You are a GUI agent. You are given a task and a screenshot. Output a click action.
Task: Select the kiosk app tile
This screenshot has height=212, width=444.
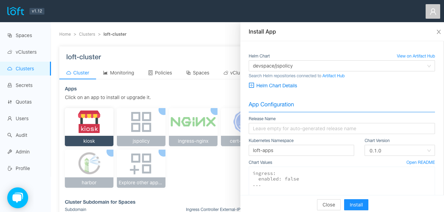click(x=89, y=127)
